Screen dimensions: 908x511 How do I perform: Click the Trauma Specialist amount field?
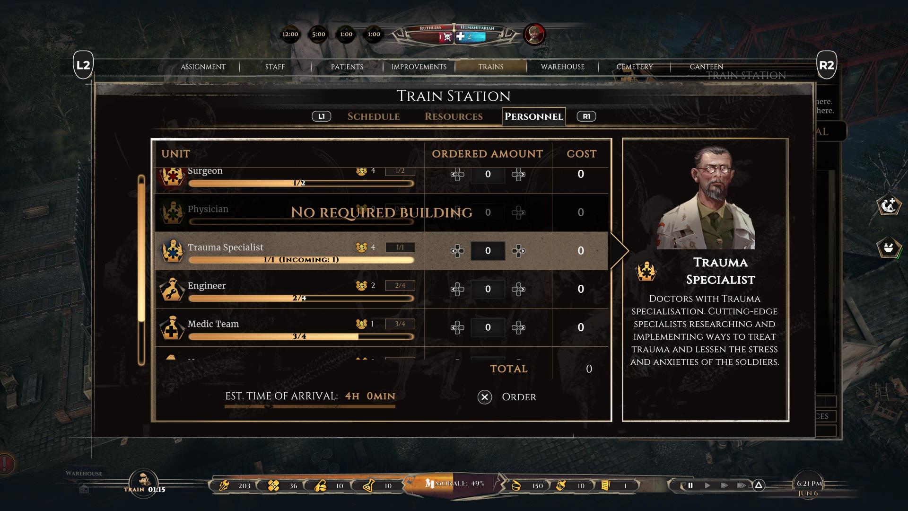pyautogui.click(x=488, y=251)
